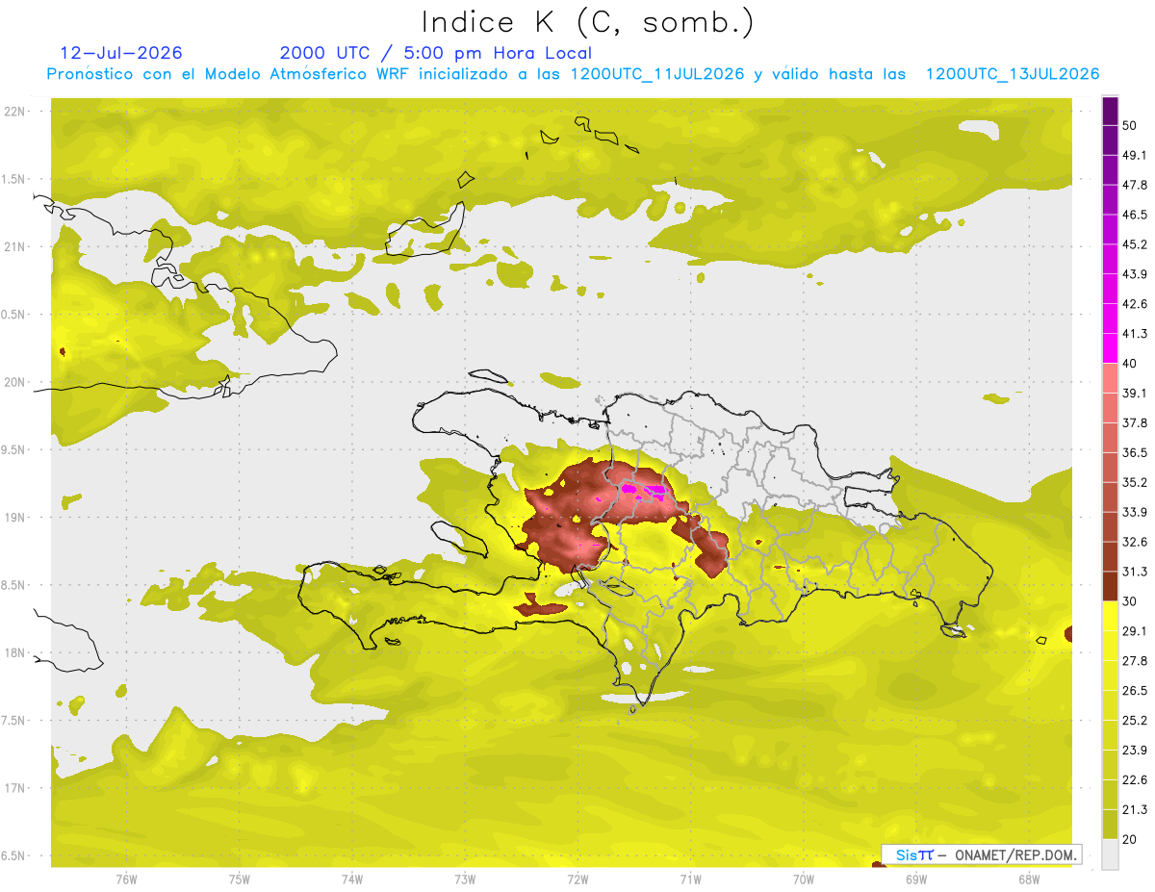Image resolution: width=1155 pixels, height=892 pixels.
Task: Pick the dark brown legend swatch between 30 and 31.3
Action: click(x=1111, y=587)
